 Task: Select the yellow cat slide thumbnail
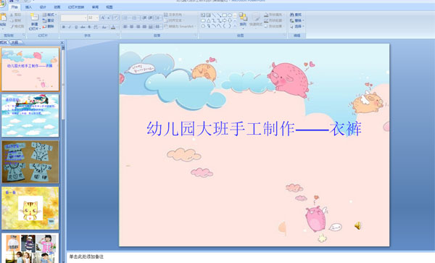30,208
